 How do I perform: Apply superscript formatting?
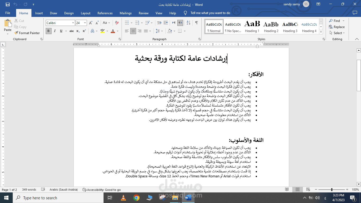84,31
